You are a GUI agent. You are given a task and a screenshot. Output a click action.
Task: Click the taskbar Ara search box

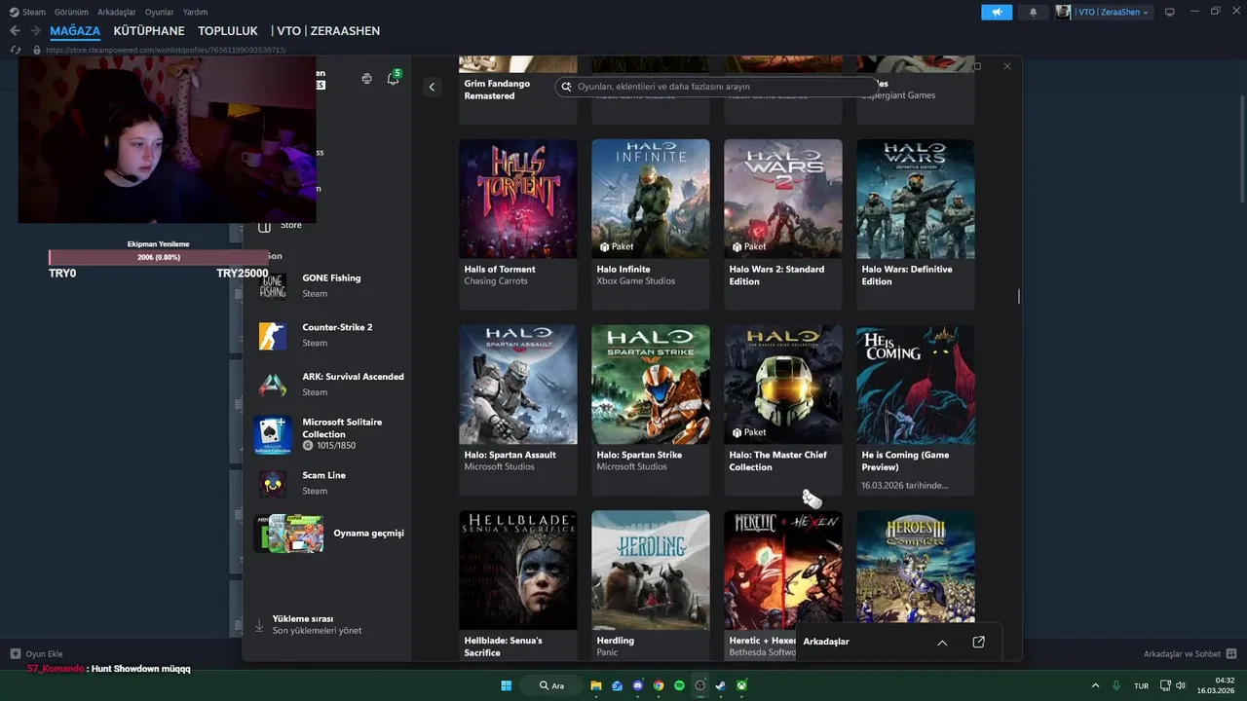click(x=553, y=685)
